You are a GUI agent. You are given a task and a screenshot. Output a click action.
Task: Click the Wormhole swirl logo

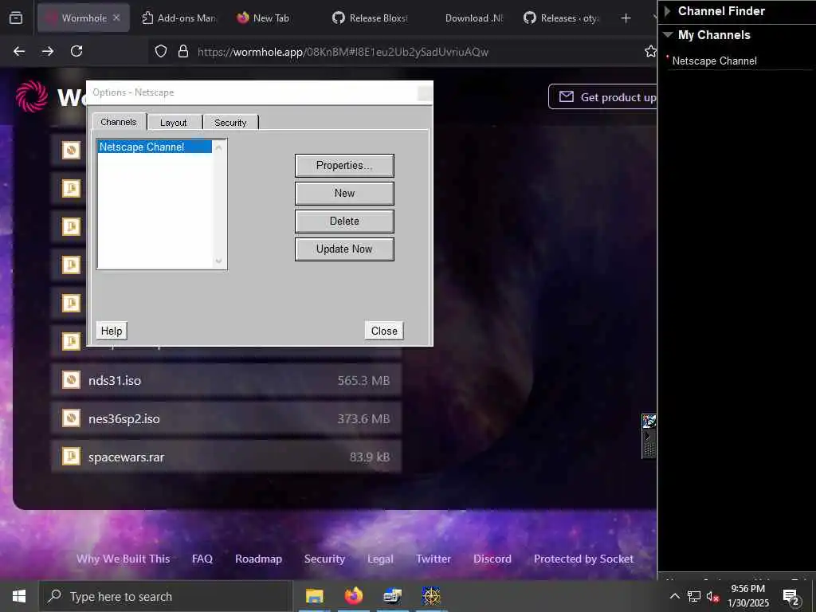pos(31,96)
